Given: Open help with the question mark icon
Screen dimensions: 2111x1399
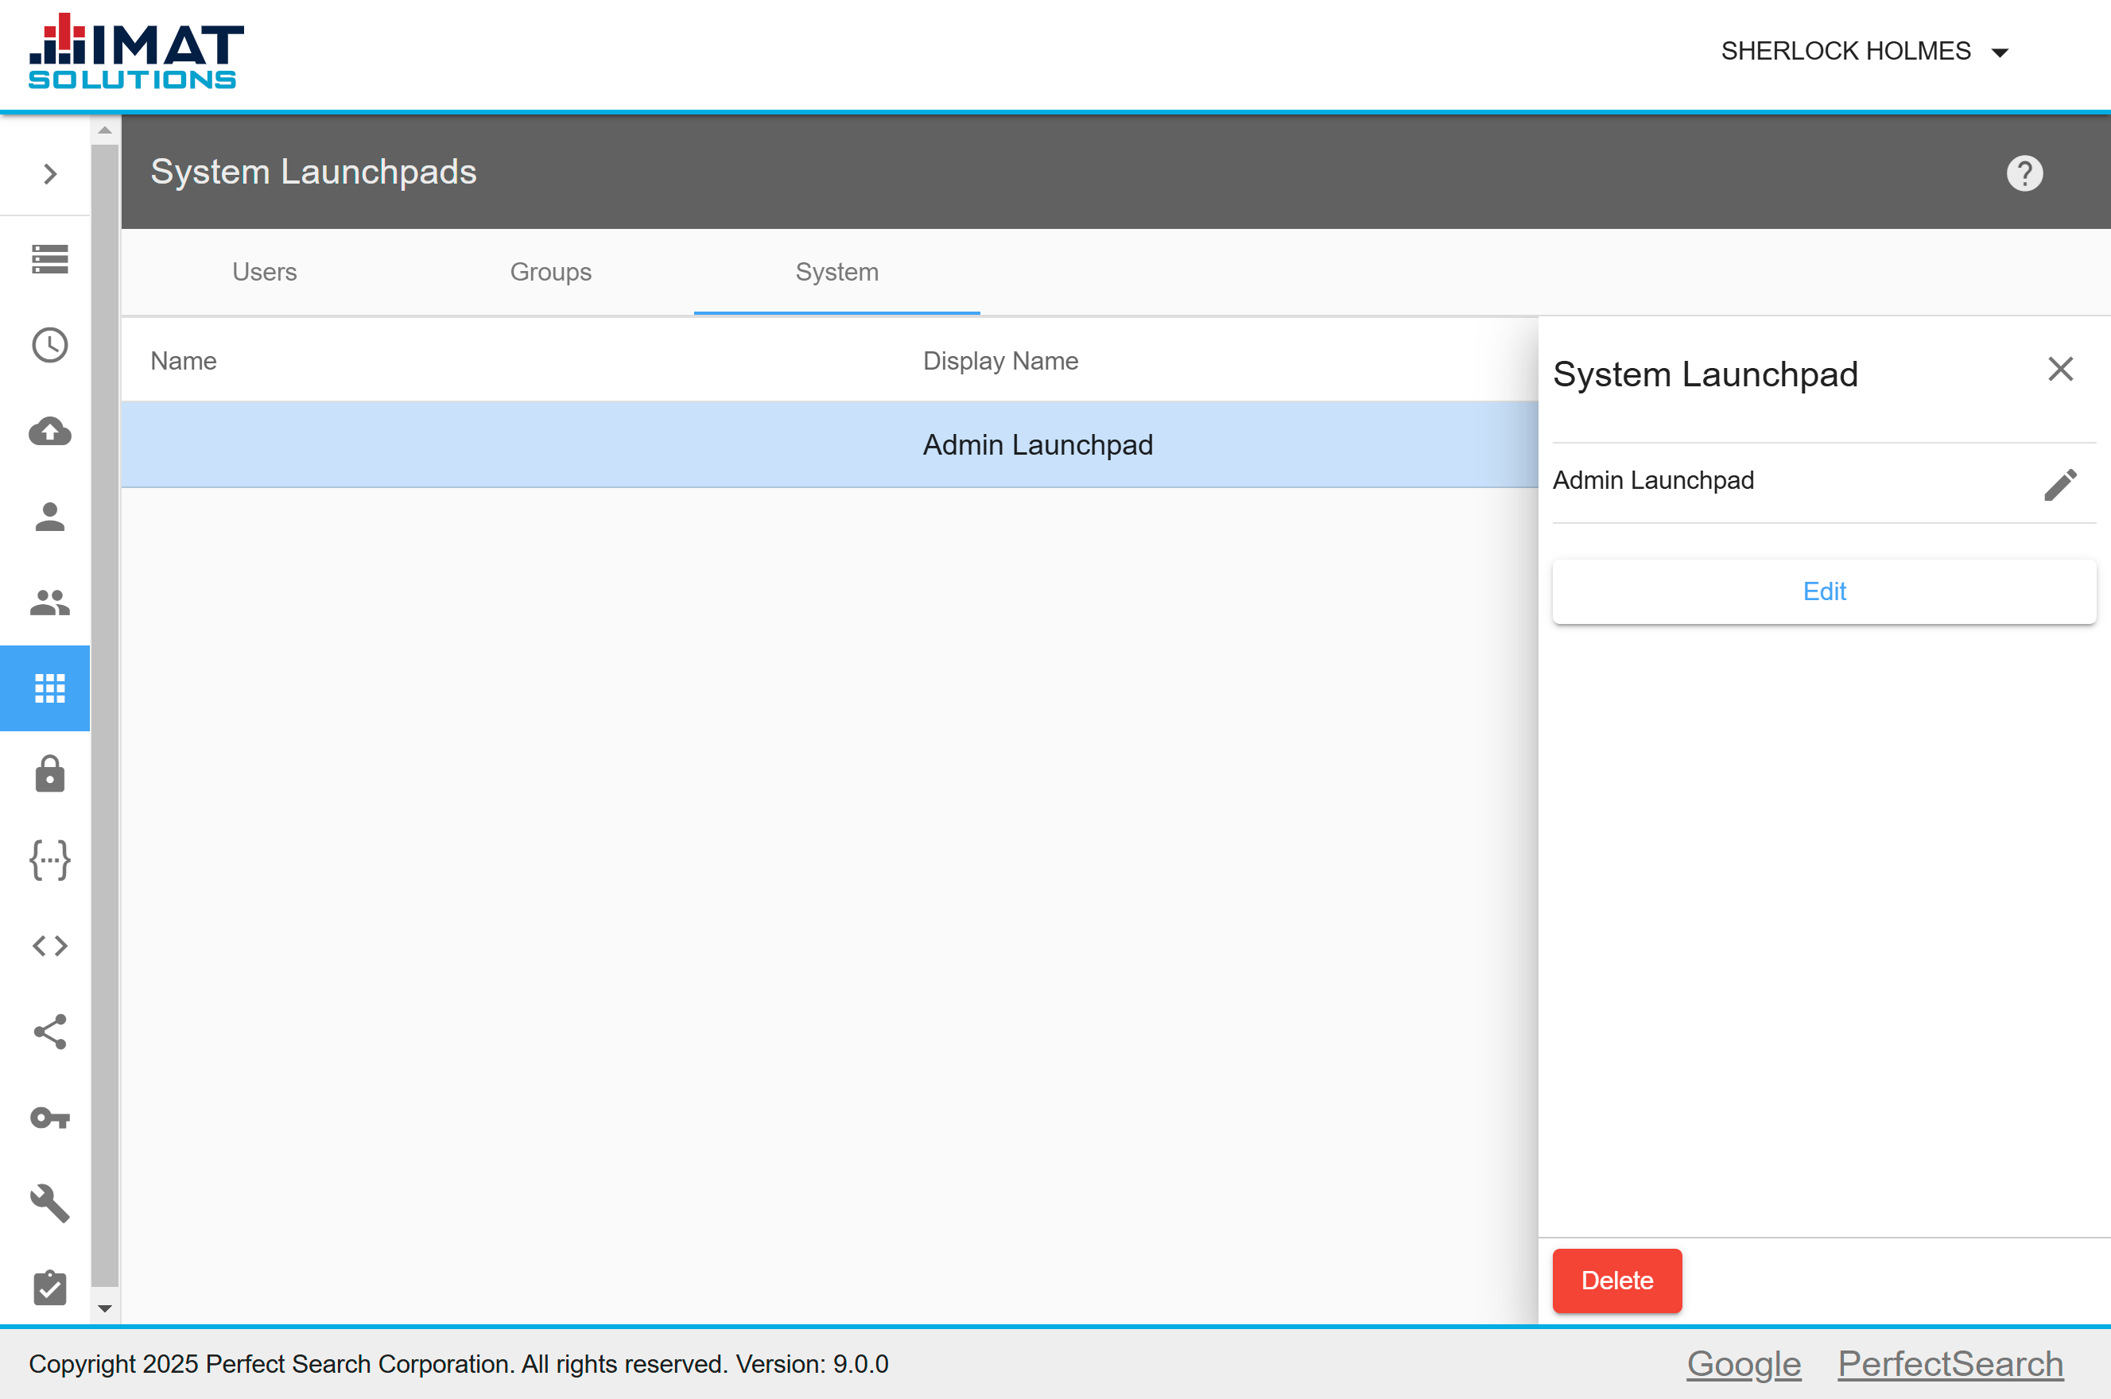Looking at the screenshot, I should click(x=2024, y=173).
